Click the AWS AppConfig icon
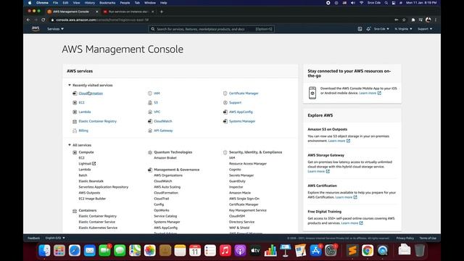 point(225,112)
